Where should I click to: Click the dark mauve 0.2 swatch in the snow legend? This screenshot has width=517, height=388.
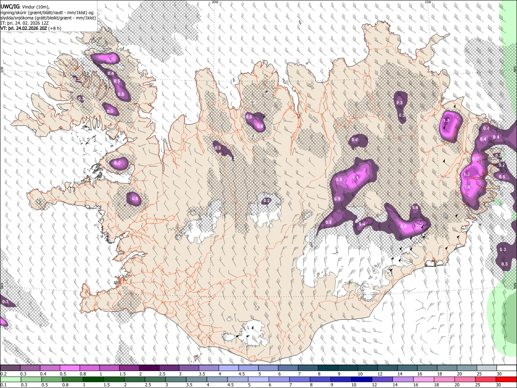(11, 368)
